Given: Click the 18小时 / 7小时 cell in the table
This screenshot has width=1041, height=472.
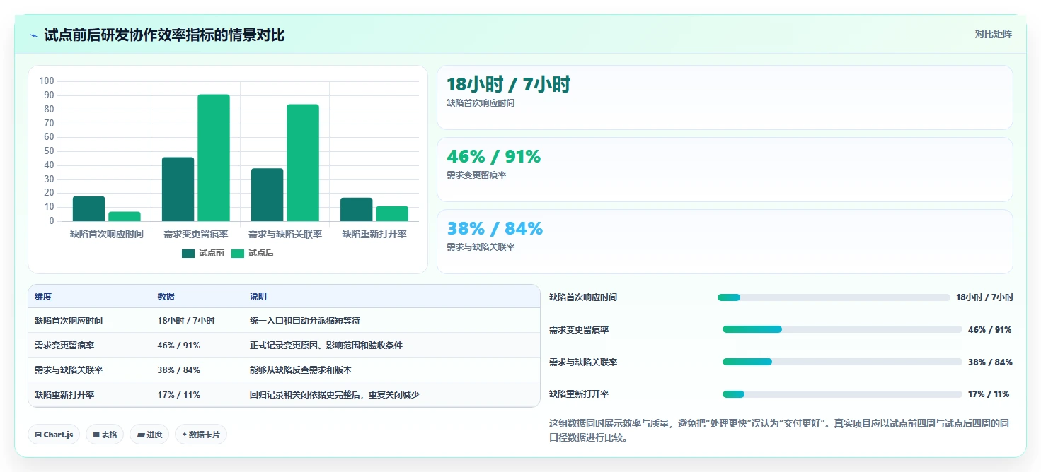Looking at the screenshot, I should (x=186, y=321).
